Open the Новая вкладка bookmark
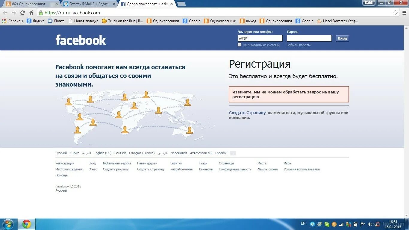This screenshot has height=230, width=409. 83,21
